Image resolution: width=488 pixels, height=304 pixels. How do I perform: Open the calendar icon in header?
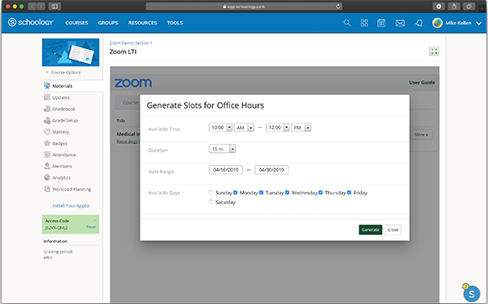pyautogui.click(x=381, y=23)
